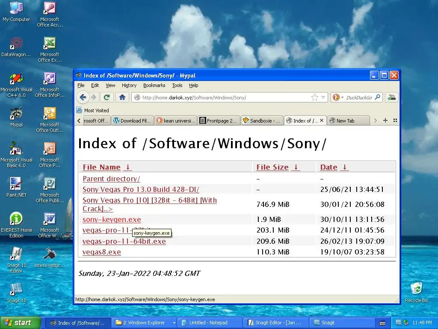The image size is (438, 329).
Task: Select Microsoft Visual Basic 6.0 desktop icon
Action: pos(16,156)
